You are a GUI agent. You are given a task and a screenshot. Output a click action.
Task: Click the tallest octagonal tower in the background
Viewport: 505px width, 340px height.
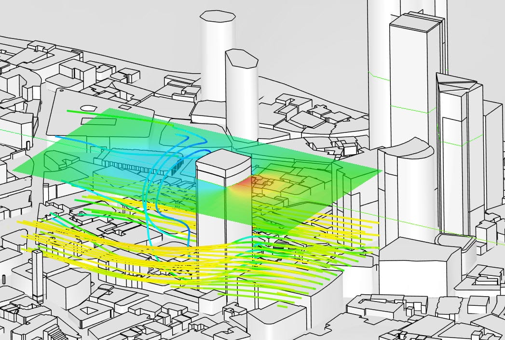pyautogui.click(x=218, y=53)
